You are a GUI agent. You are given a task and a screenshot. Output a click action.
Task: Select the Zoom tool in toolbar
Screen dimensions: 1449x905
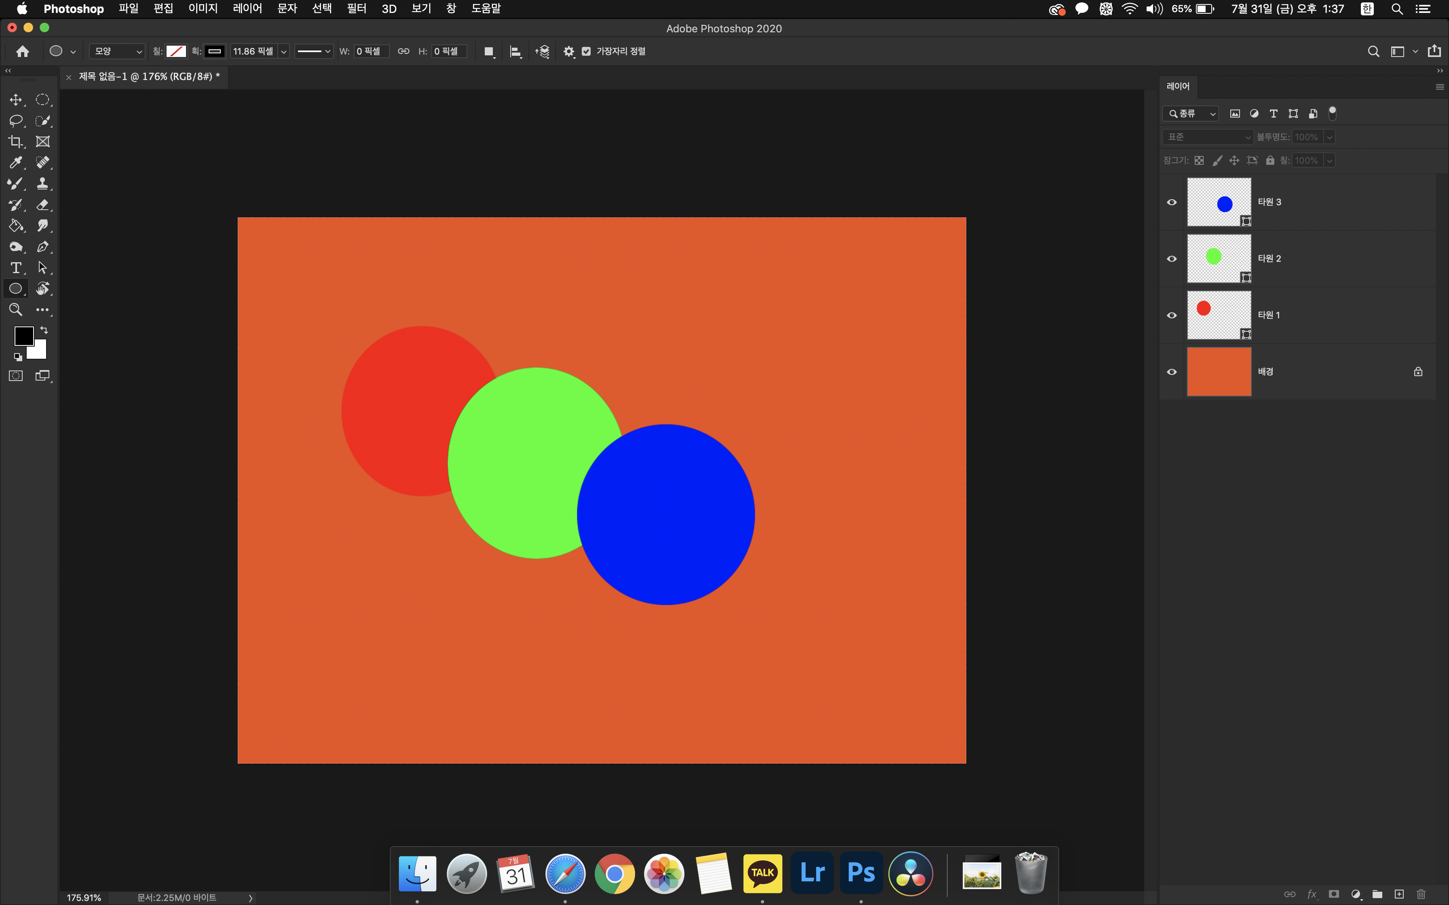16,309
